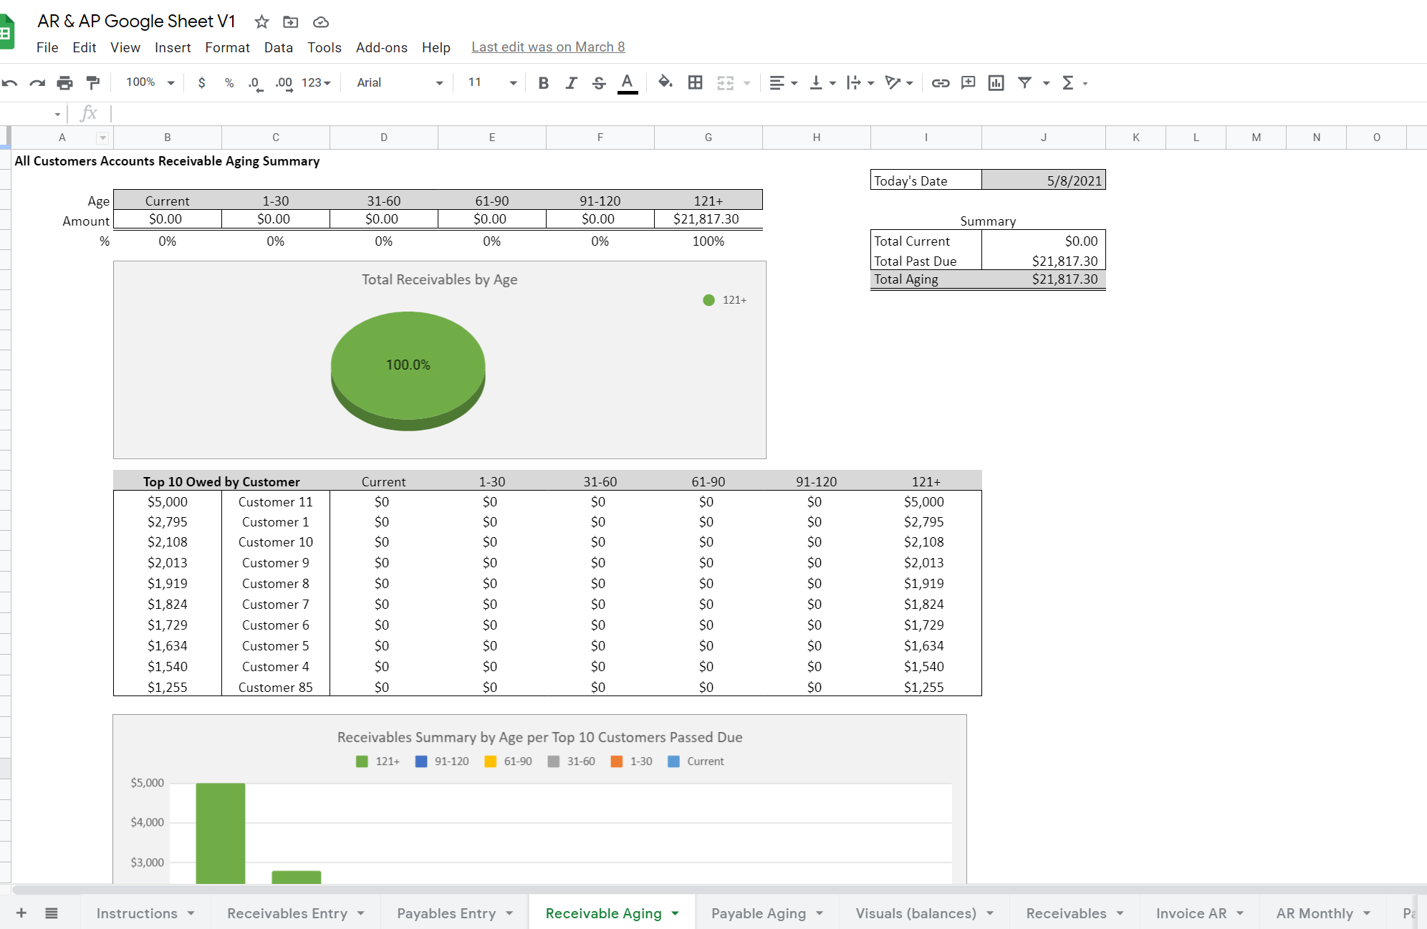Open the Tools menu
The height and width of the screenshot is (929, 1427).
tap(325, 47)
